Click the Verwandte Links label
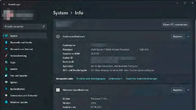Screen dimensions: 196x110 [64, 79]
